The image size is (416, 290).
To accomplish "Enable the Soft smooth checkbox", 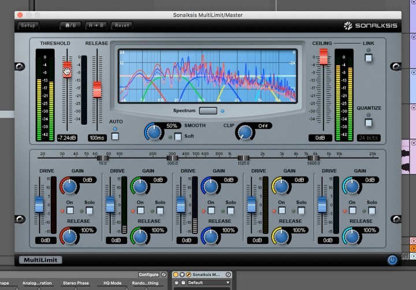I will click(178, 136).
